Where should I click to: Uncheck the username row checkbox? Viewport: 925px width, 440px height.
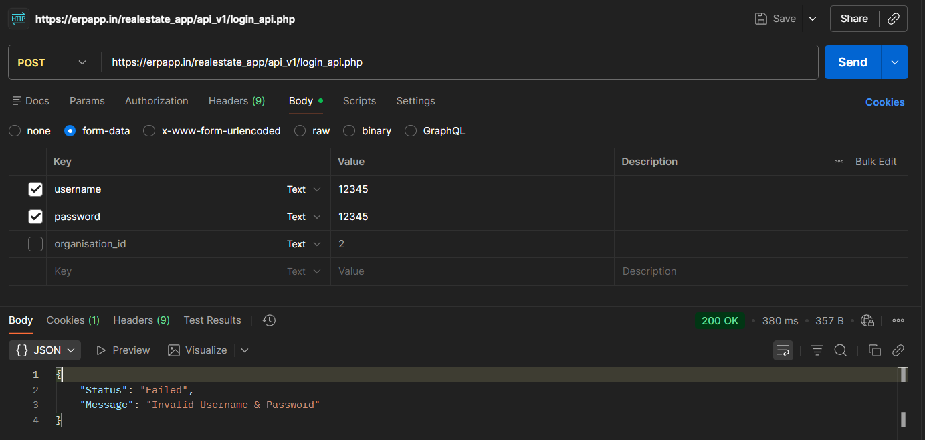coord(35,189)
